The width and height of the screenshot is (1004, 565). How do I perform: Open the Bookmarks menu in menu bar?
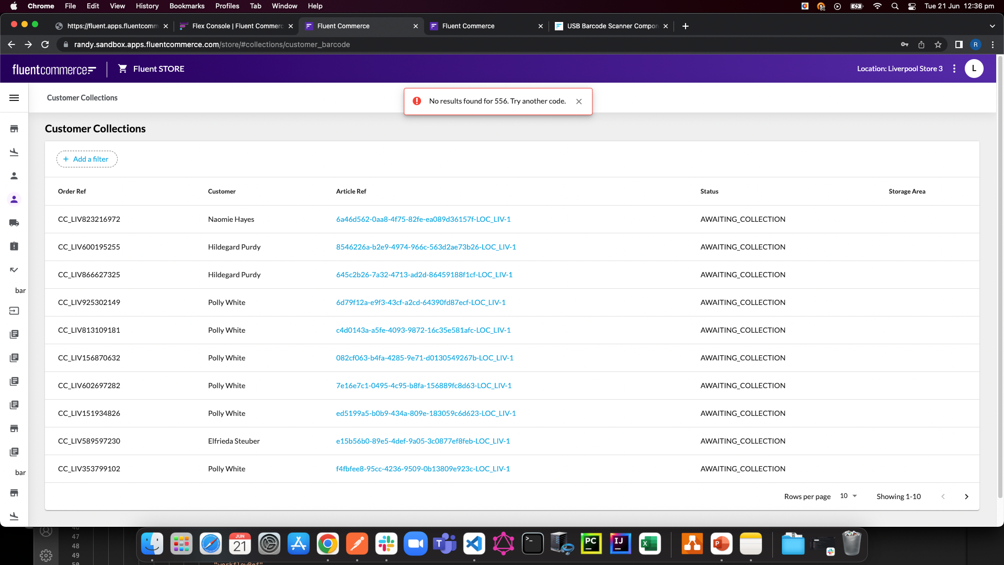click(187, 6)
